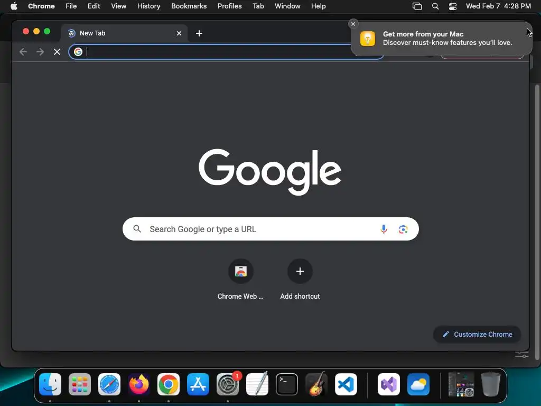Open Terminal from the Dock
This screenshot has width=541, height=406.
click(x=287, y=384)
